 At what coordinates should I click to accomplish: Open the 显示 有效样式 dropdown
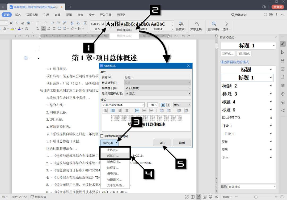coord(252,187)
